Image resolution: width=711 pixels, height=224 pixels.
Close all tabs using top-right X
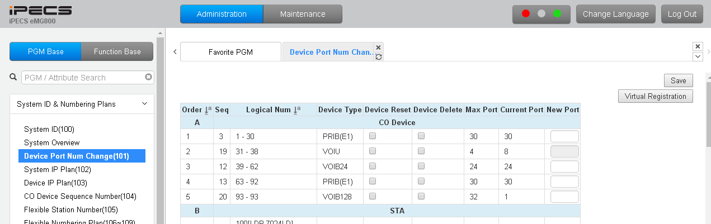[698, 46]
